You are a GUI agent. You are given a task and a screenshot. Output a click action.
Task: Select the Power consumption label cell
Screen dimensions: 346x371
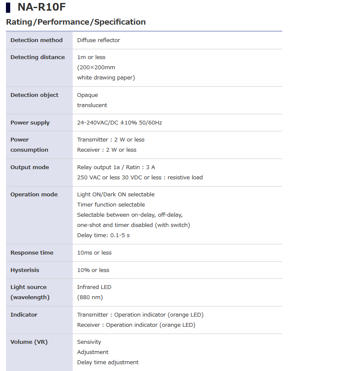(39, 145)
